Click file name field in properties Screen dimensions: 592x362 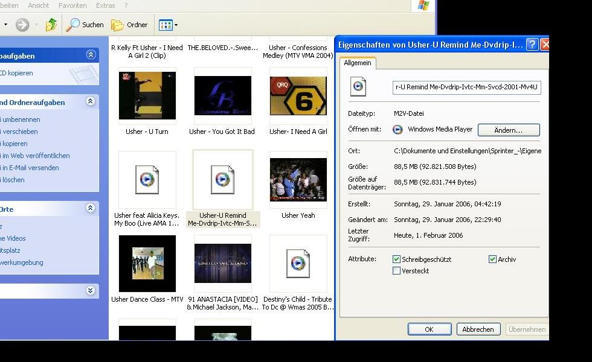tap(466, 87)
